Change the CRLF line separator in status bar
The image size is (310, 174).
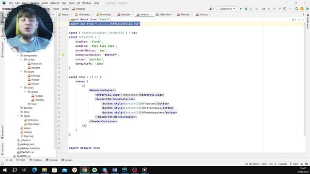pos(264,164)
